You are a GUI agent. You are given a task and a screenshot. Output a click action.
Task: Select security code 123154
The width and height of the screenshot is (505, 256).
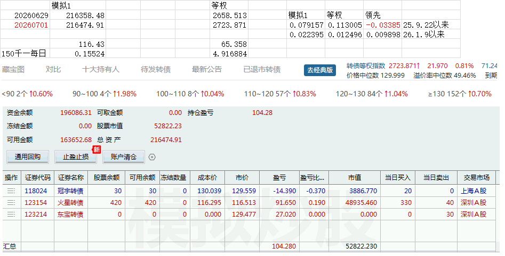pos(36,203)
